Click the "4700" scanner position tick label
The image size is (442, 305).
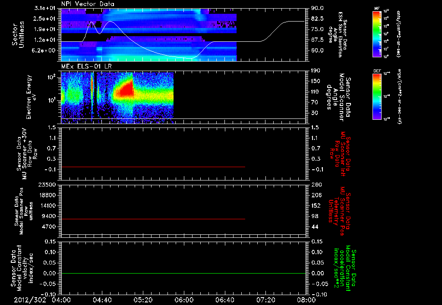tap(49, 227)
